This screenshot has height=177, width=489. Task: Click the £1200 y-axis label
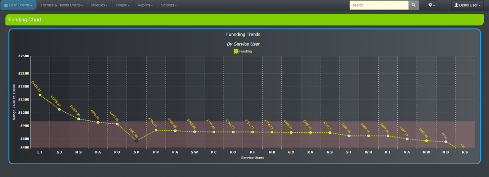[x=24, y=113]
